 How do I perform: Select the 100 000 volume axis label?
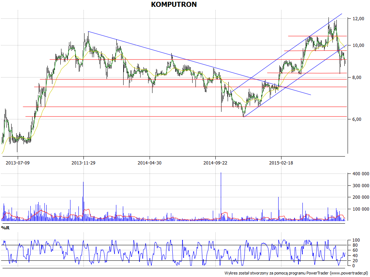(361, 209)
